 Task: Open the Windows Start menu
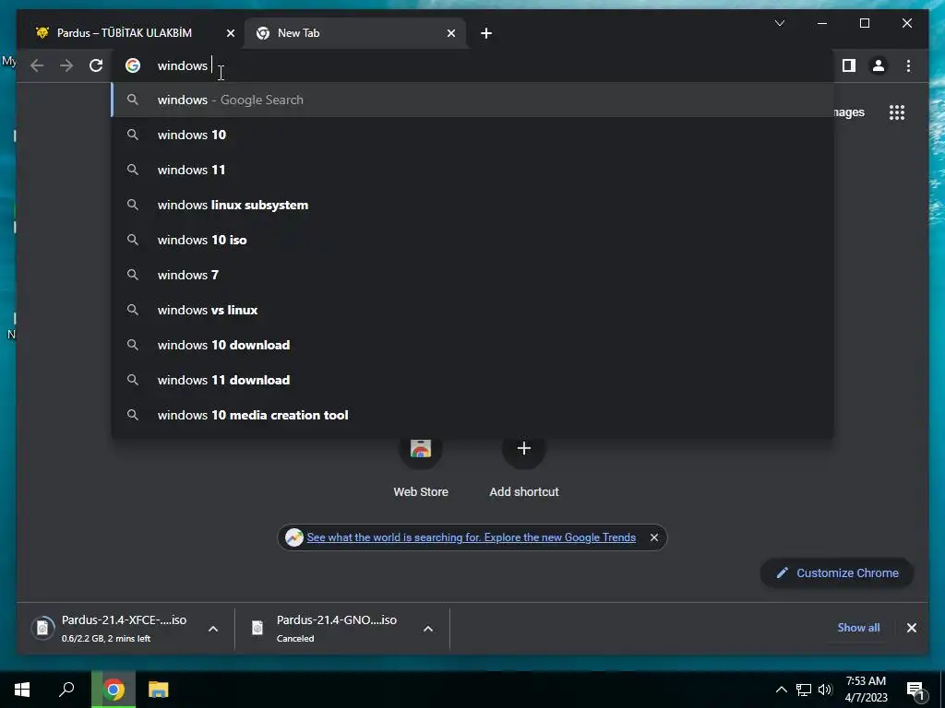pyautogui.click(x=22, y=690)
